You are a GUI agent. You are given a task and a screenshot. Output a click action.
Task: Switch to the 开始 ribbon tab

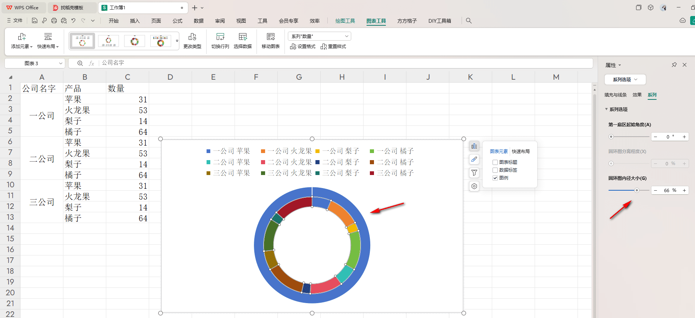pyautogui.click(x=113, y=21)
